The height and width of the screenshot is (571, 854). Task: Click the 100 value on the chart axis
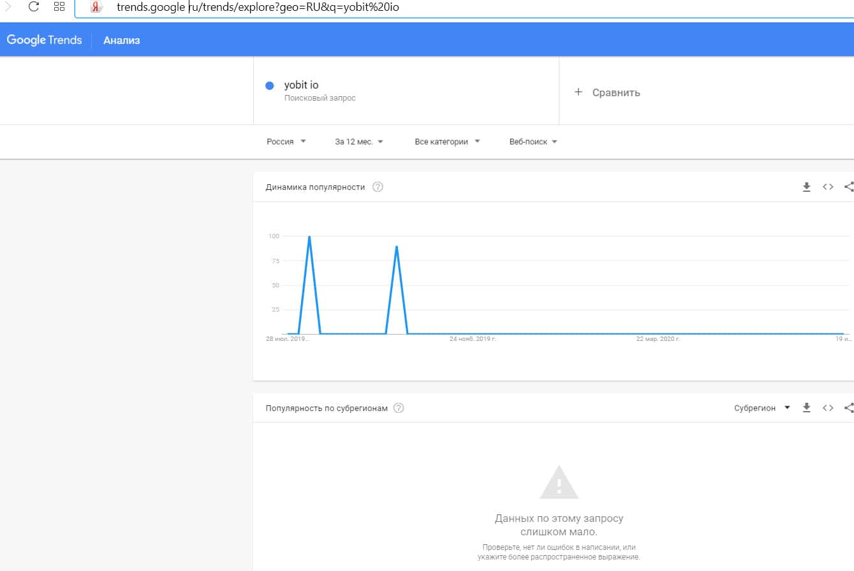274,236
